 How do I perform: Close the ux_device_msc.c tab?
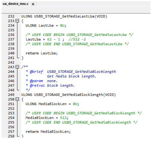(x=33, y=4)
